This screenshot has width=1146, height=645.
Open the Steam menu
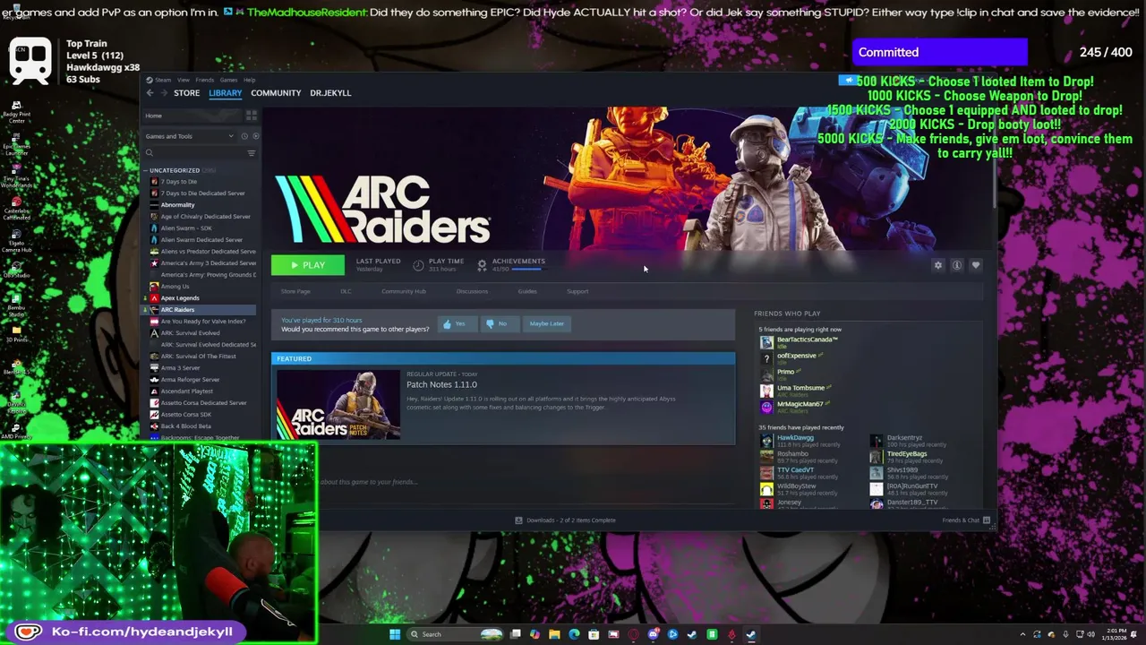click(163, 80)
